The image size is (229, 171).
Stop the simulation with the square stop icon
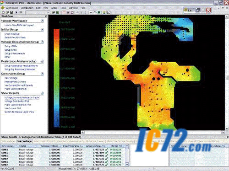pos(21,12)
